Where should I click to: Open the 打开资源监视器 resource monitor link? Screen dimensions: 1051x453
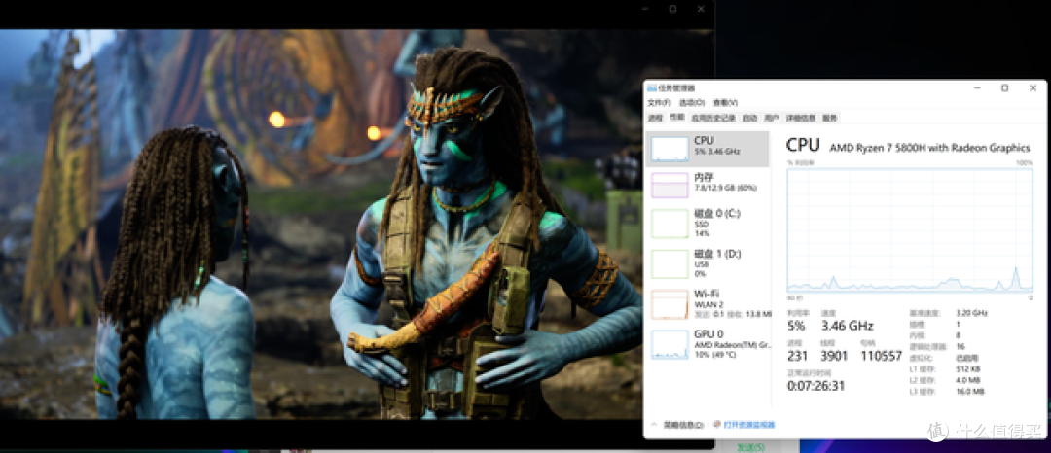point(744,425)
